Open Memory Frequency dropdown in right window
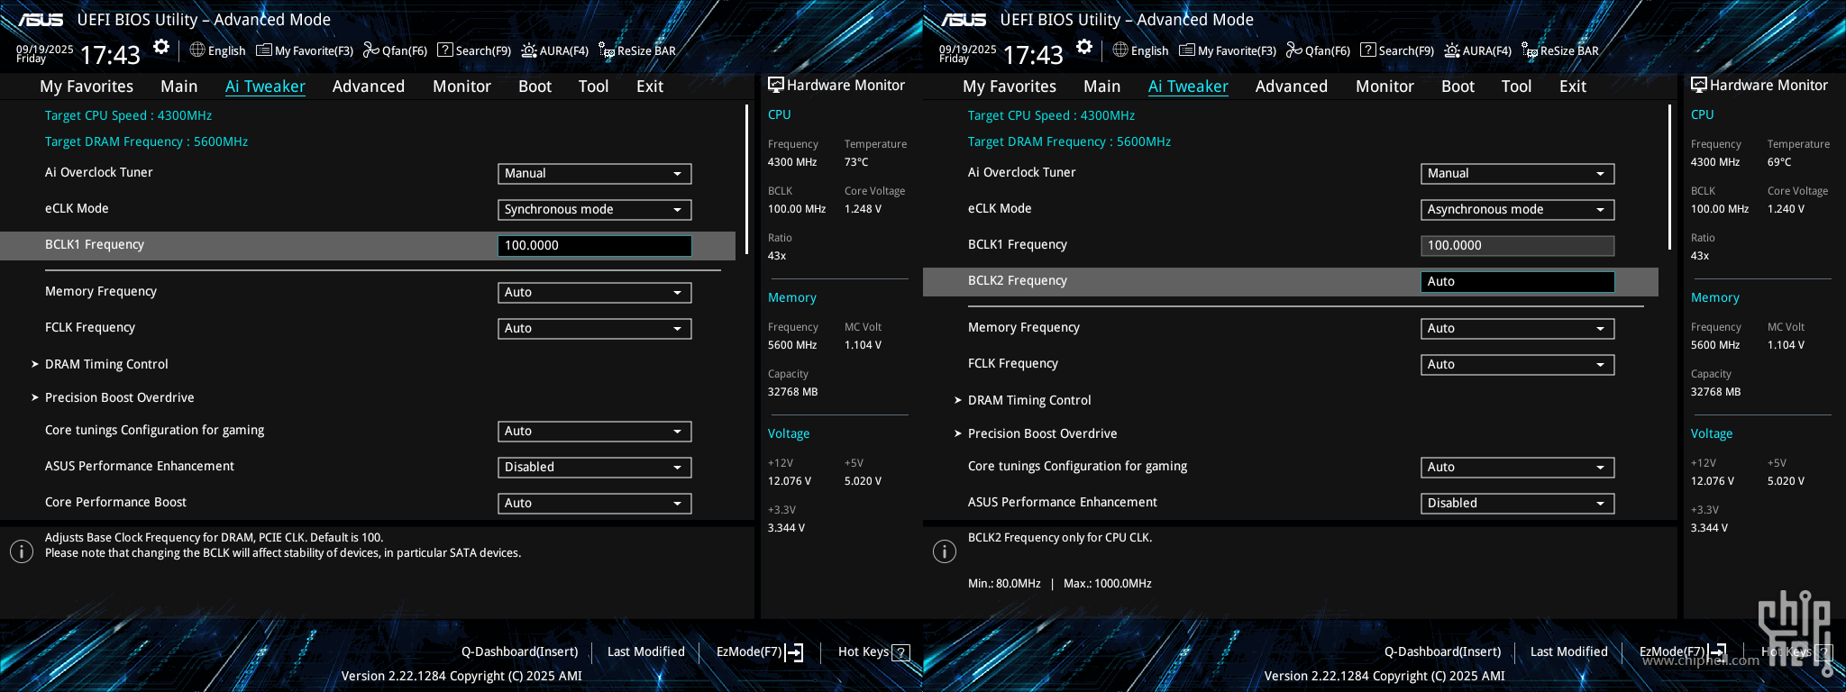 point(1518,328)
